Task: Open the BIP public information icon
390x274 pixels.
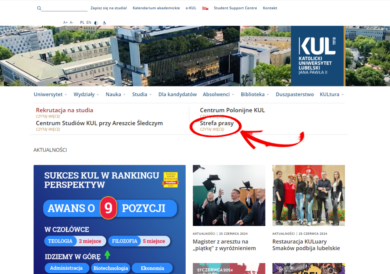Action: click(205, 8)
